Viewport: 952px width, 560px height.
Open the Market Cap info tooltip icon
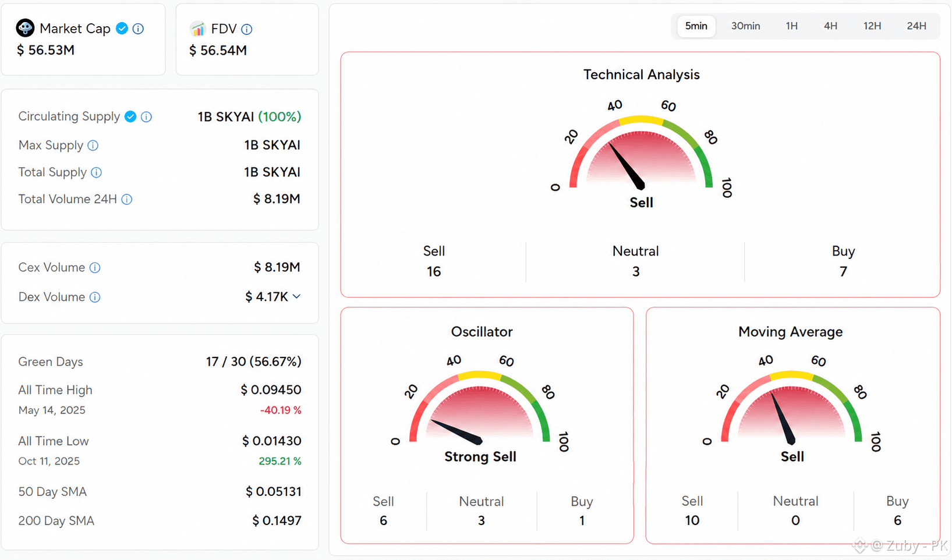tap(138, 29)
